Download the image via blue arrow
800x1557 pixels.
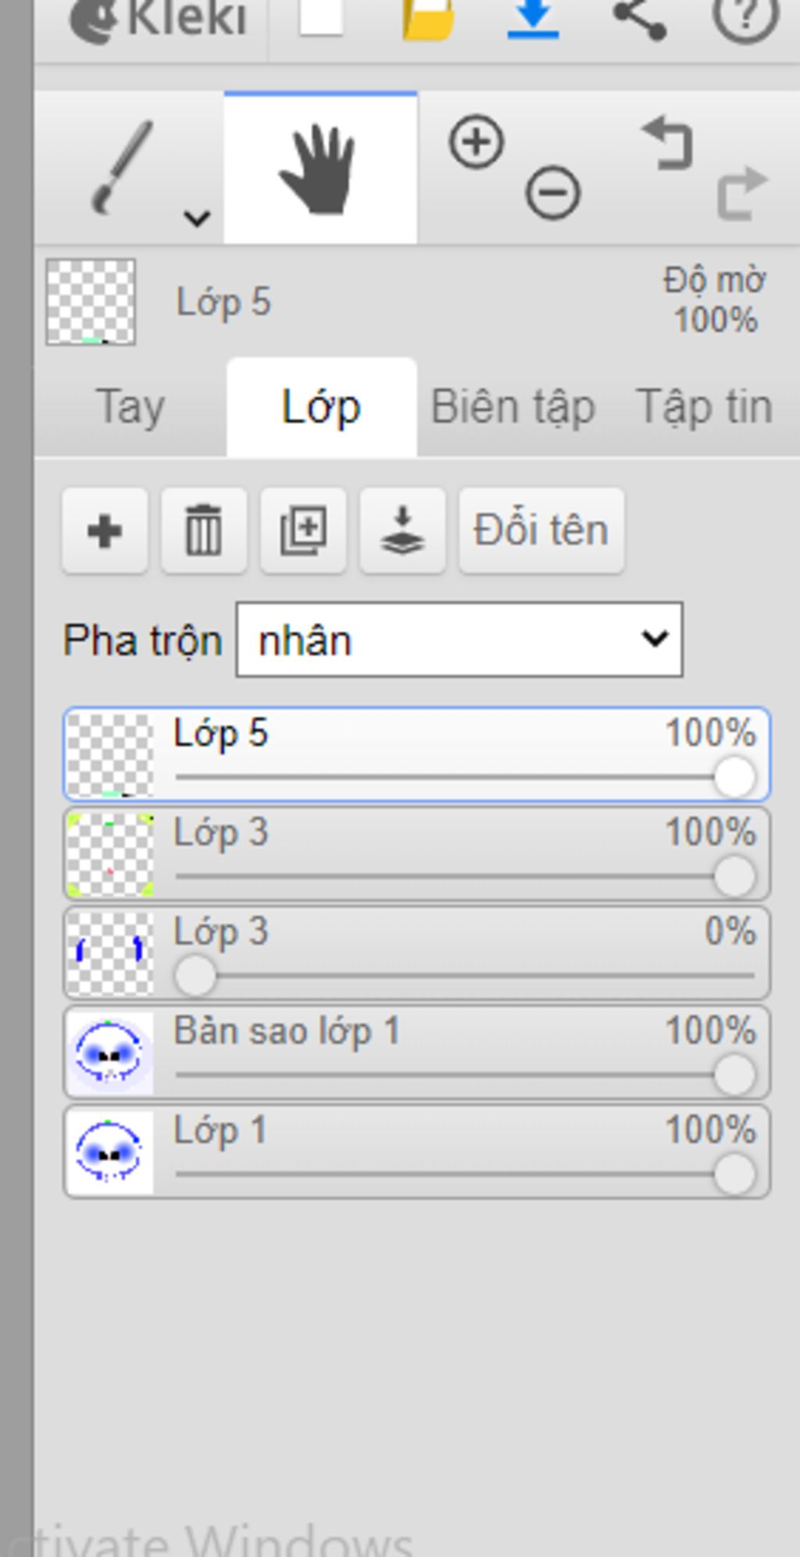(x=533, y=19)
